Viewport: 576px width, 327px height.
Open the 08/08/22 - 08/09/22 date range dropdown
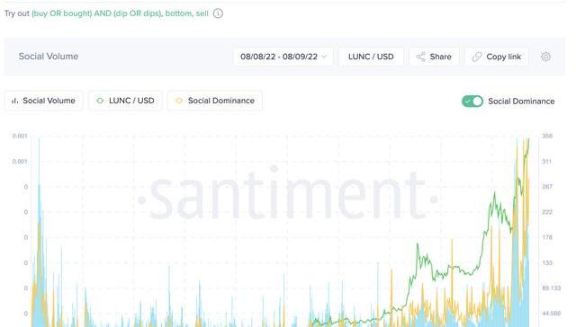[283, 57]
